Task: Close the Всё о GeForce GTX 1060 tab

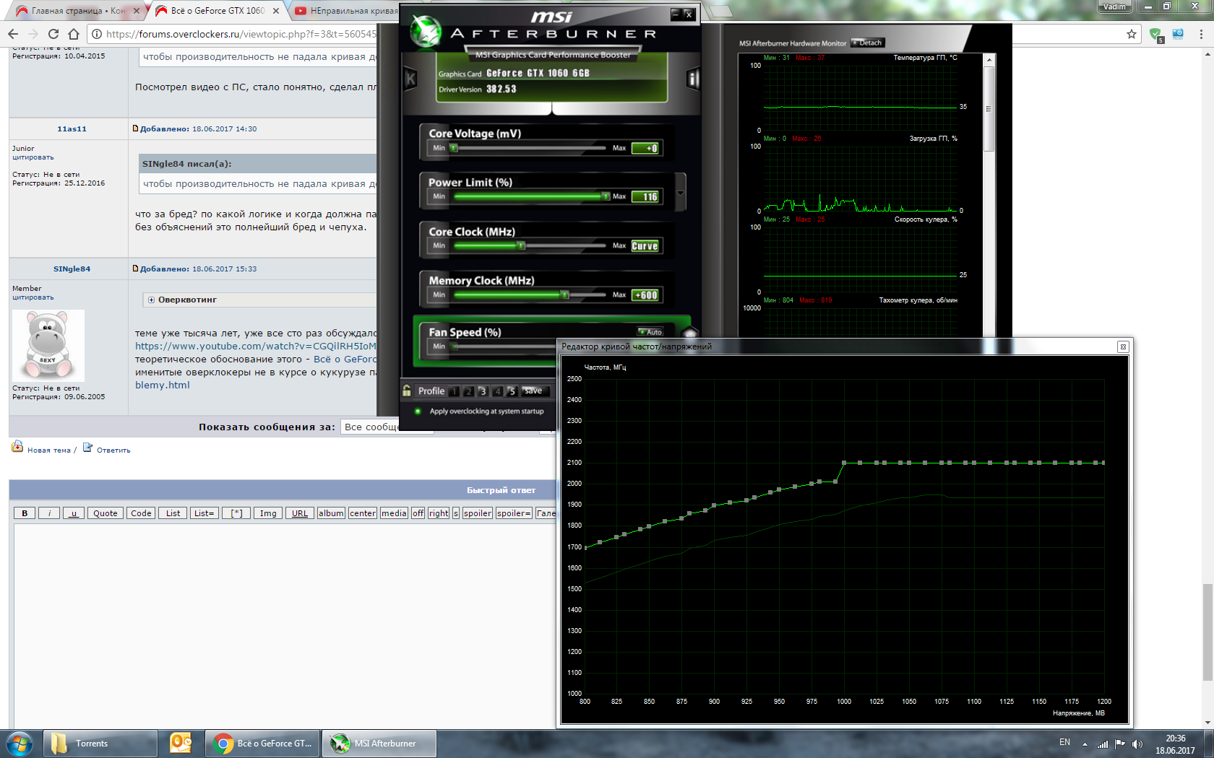Action: (x=276, y=11)
